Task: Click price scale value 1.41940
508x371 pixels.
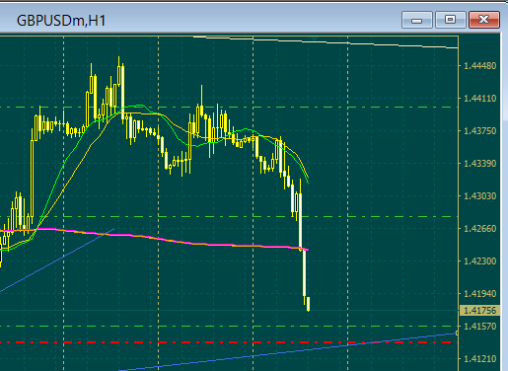Action: [479, 294]
